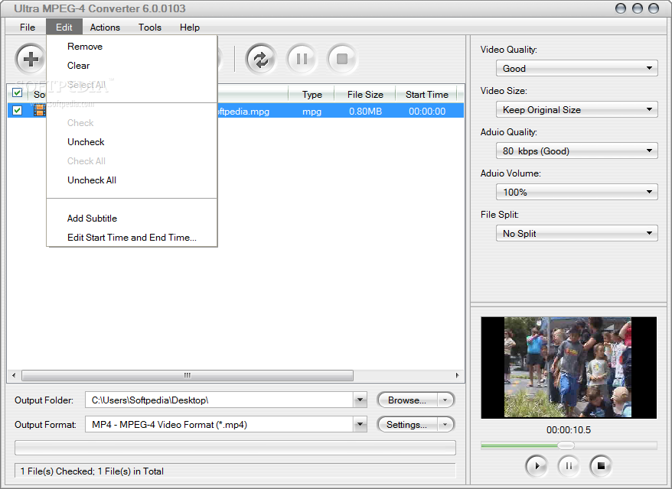The image size is (672, 489).
Task: Click the status text '1 File(s) Checked'
Action: point(57,471)
